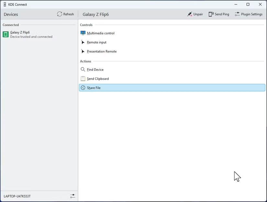Image resolution: width=267 pixels, height=202 pixels.
Task: Click the Multimedia control icon
Action: (x=83, y=33)
